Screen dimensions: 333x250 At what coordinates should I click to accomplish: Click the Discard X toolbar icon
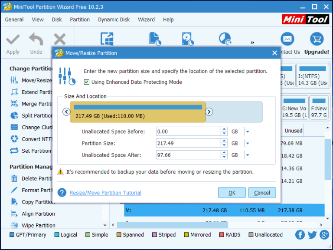60,39
